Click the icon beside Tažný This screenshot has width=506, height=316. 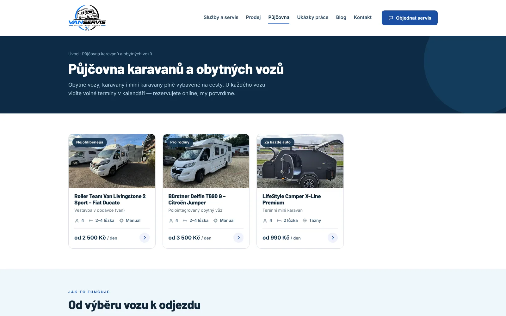pyautogui.click(x=305, y=221)
